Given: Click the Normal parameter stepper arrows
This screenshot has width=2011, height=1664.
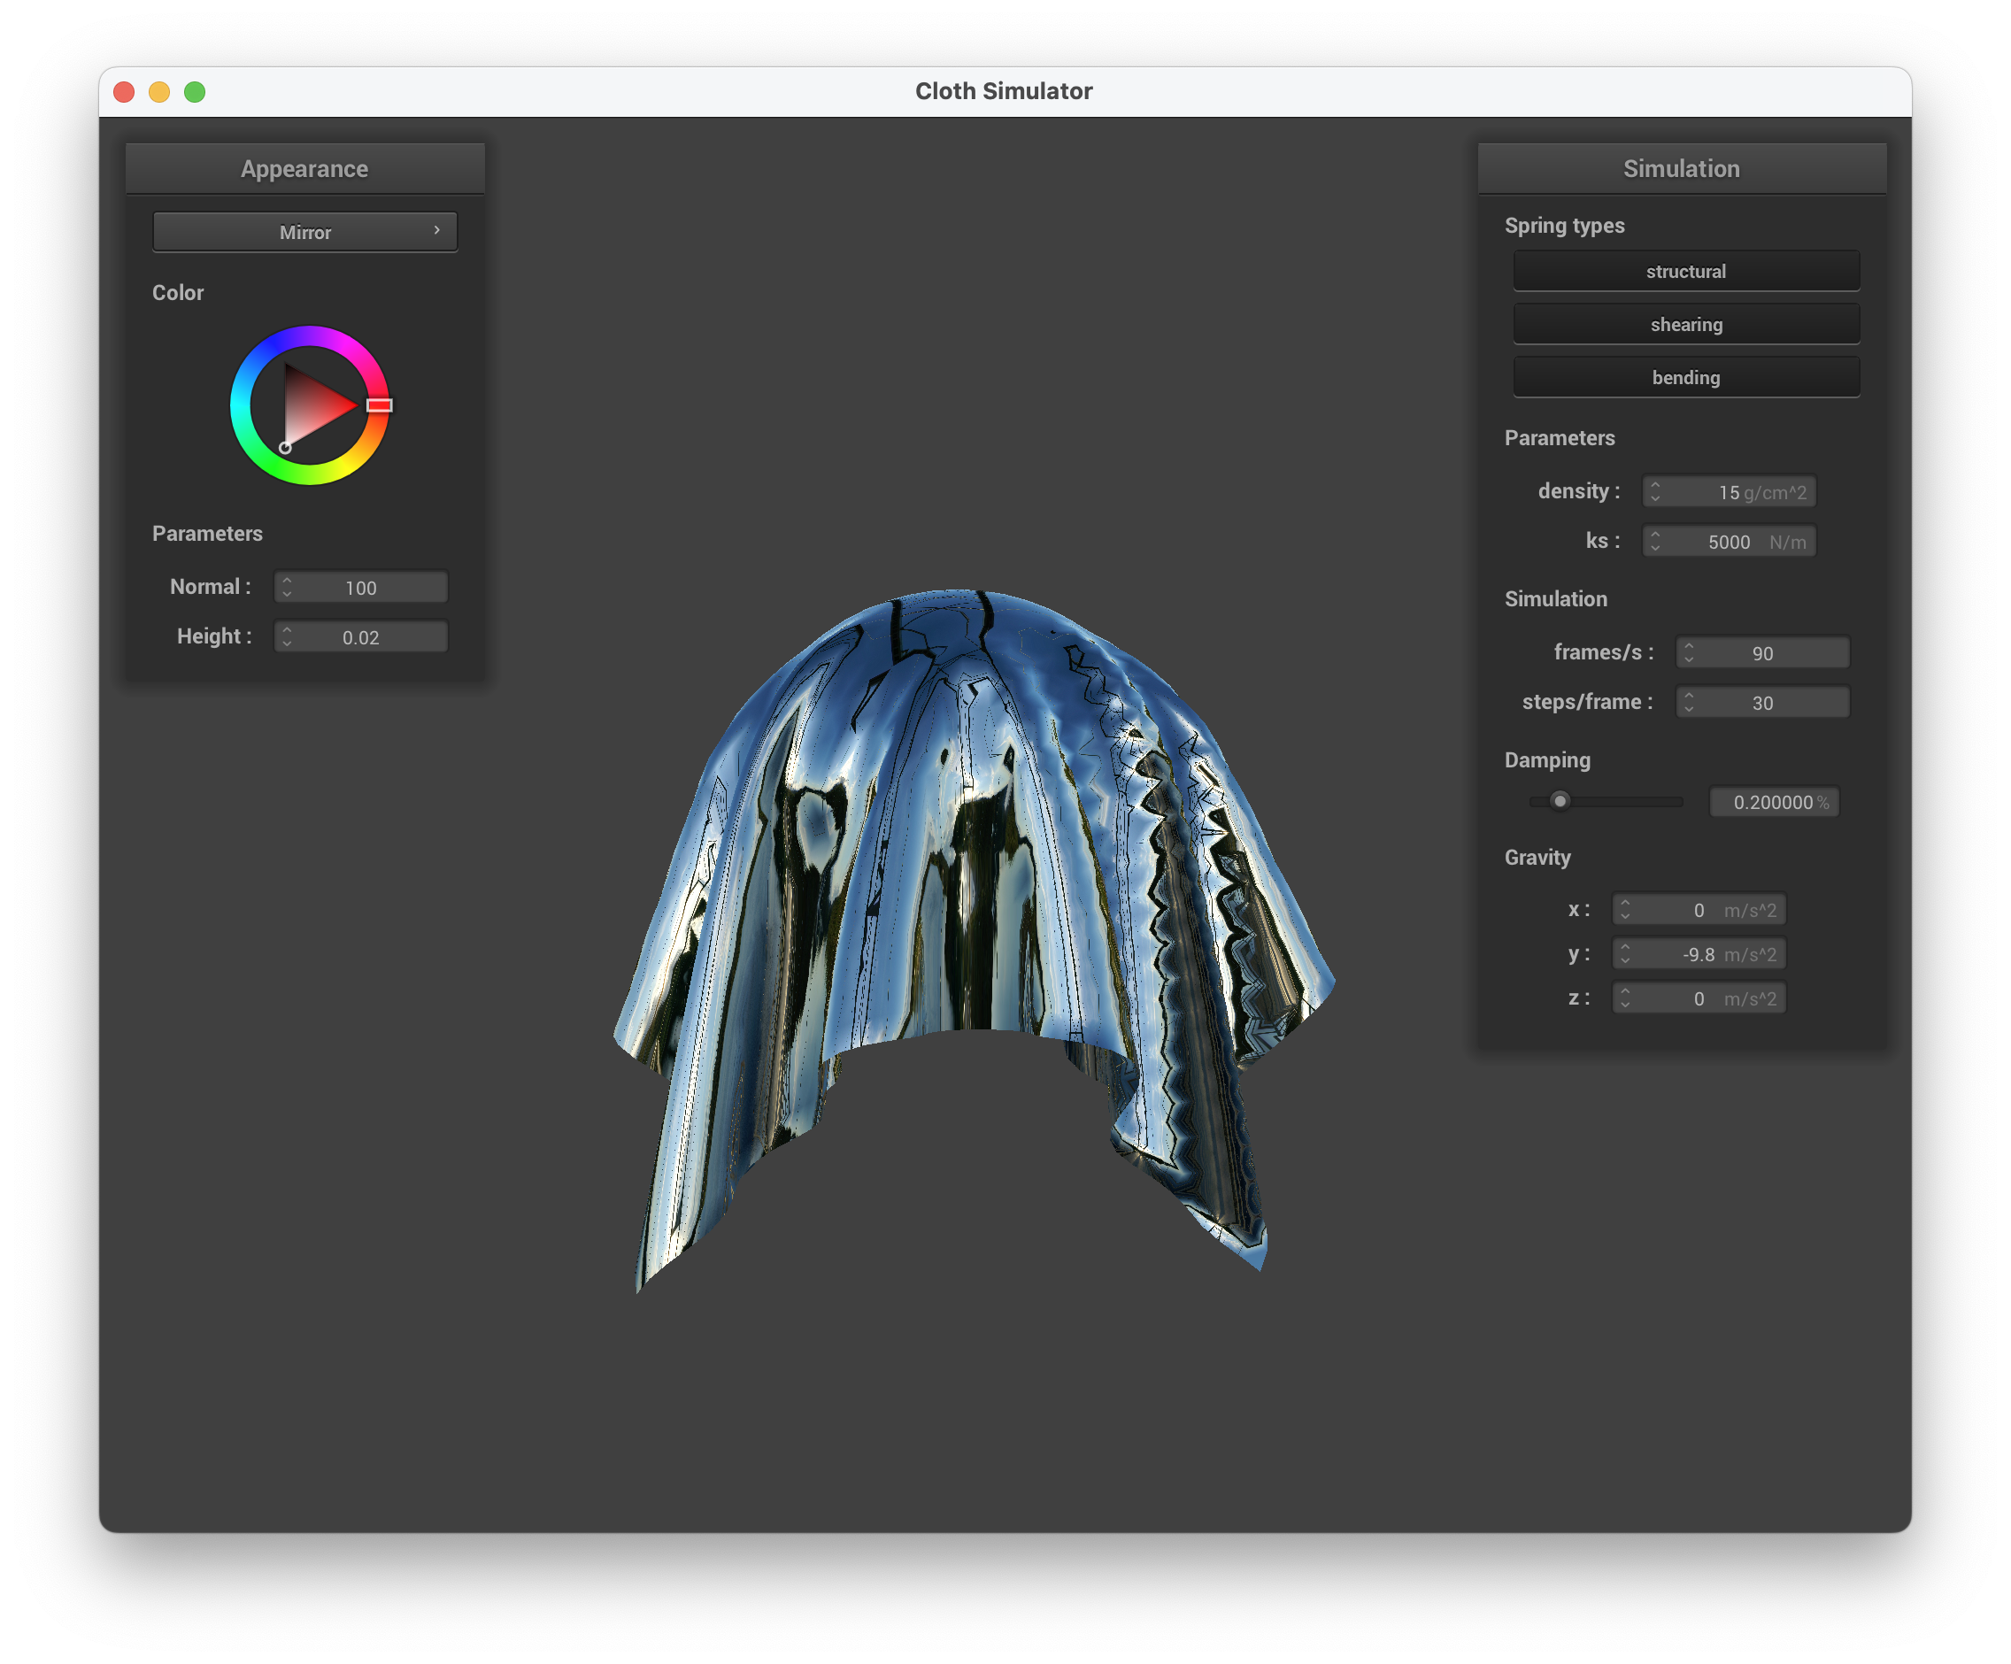Looking at the screenshot, I should (x=286, y=587).
